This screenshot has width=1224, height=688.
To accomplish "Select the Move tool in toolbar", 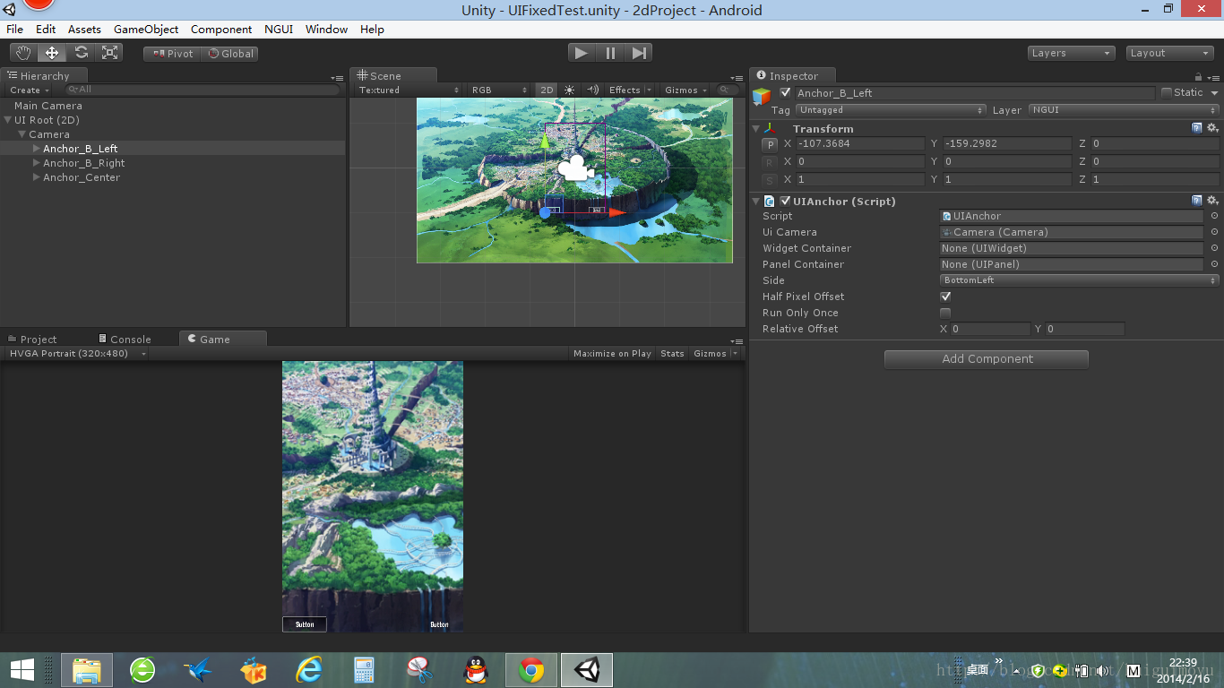I will 52,53.
